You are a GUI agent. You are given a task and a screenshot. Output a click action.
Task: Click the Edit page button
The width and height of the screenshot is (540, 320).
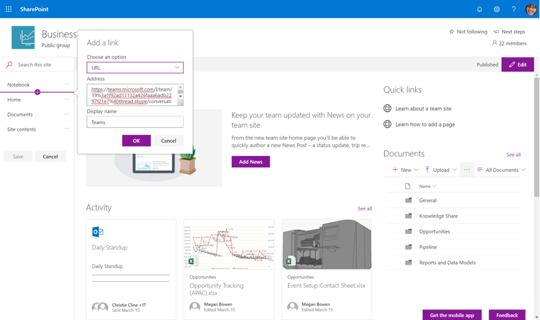click(518, 65)
